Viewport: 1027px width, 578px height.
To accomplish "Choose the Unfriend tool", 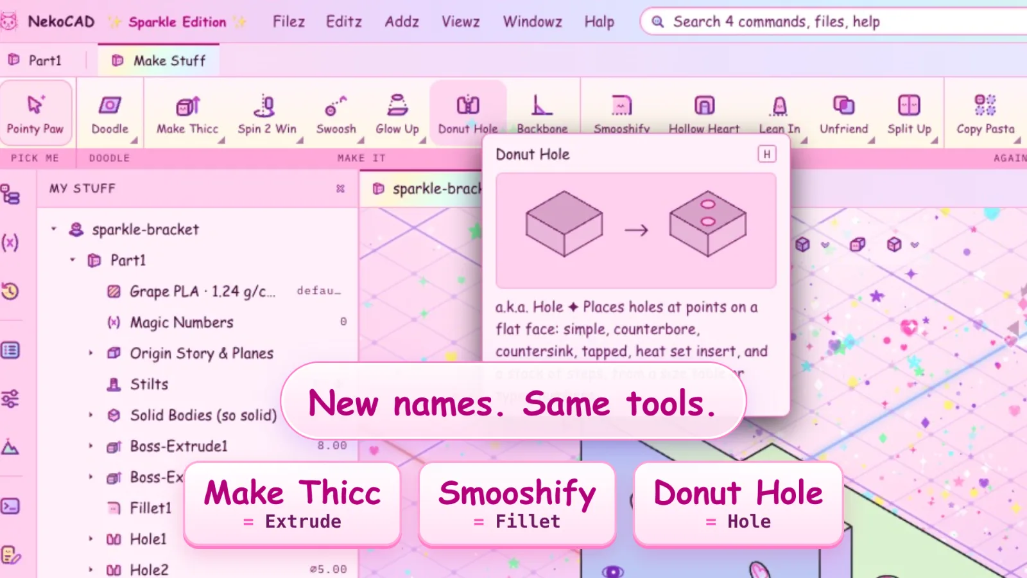I will point(843,114).
